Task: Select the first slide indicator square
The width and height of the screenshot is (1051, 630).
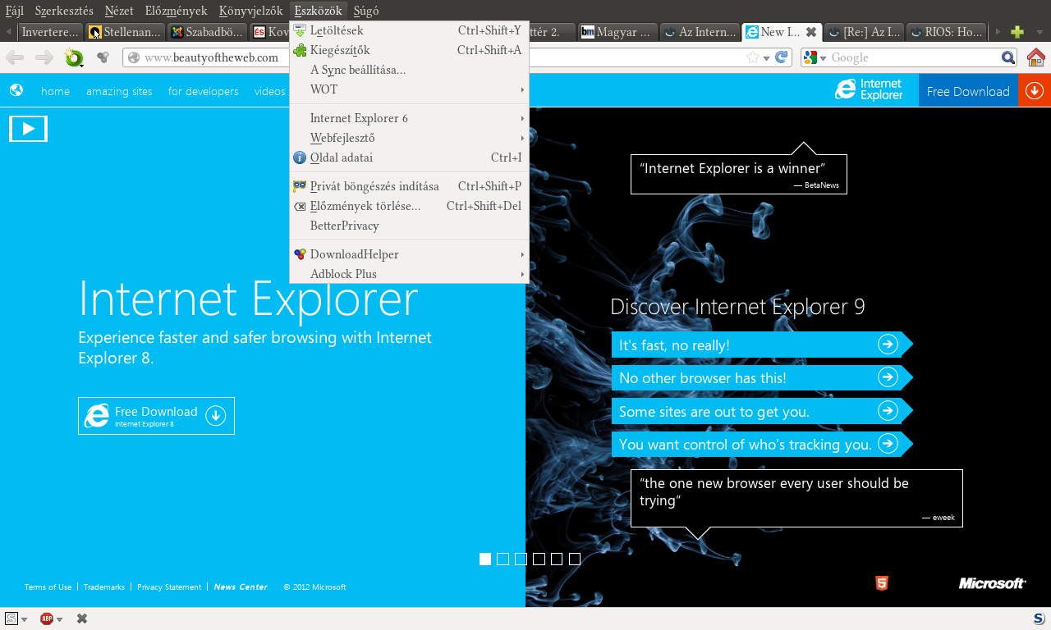Action: [x=485, y=559]
